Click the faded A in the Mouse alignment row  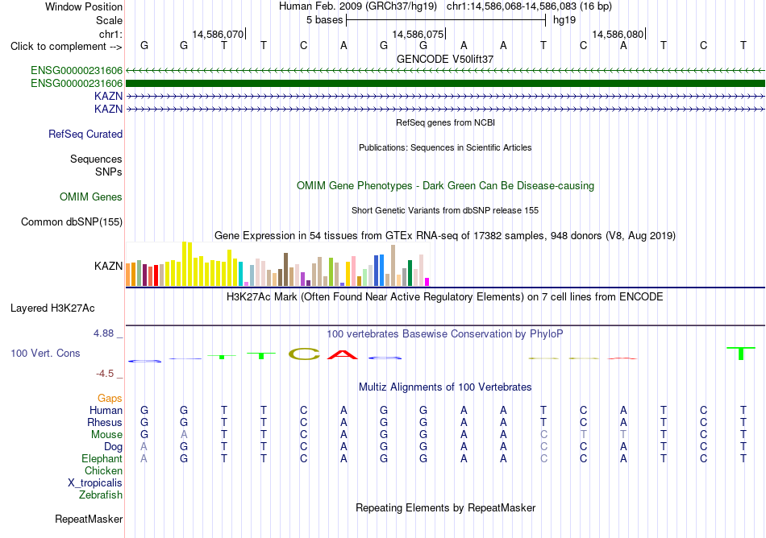184,435
